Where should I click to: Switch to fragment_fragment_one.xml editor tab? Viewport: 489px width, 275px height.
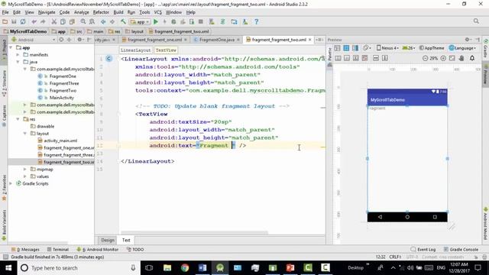[154, 40]
